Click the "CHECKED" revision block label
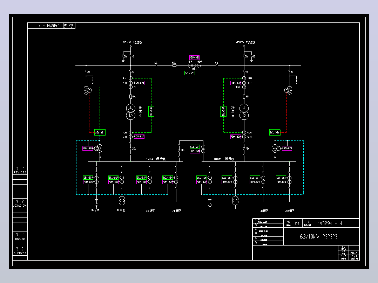Viewport: 378px width, 283px height. pos(20,253)
